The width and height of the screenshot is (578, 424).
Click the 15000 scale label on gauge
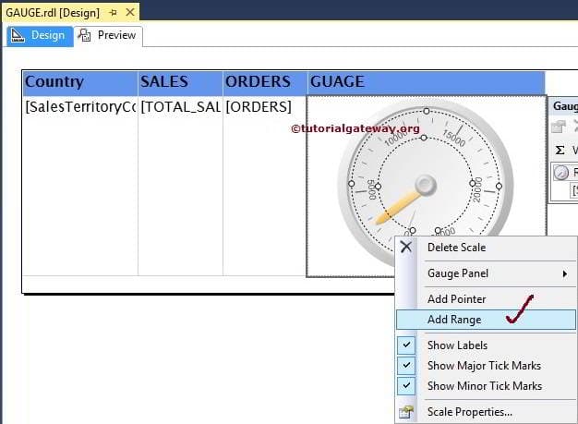(454, 139)
